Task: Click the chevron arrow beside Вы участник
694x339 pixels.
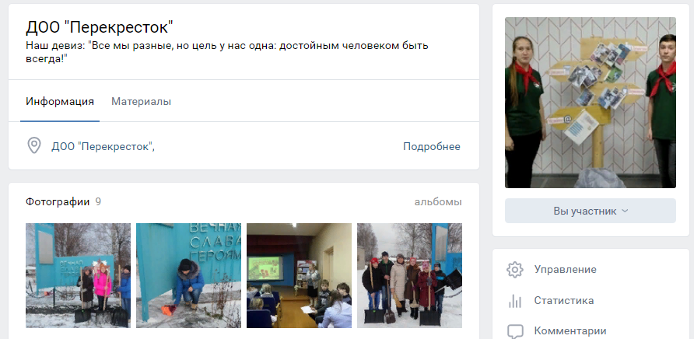Action: coord(625,211)
